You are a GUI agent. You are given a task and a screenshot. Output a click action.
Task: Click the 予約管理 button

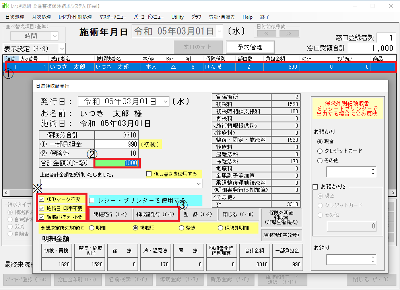coord(250,47)
